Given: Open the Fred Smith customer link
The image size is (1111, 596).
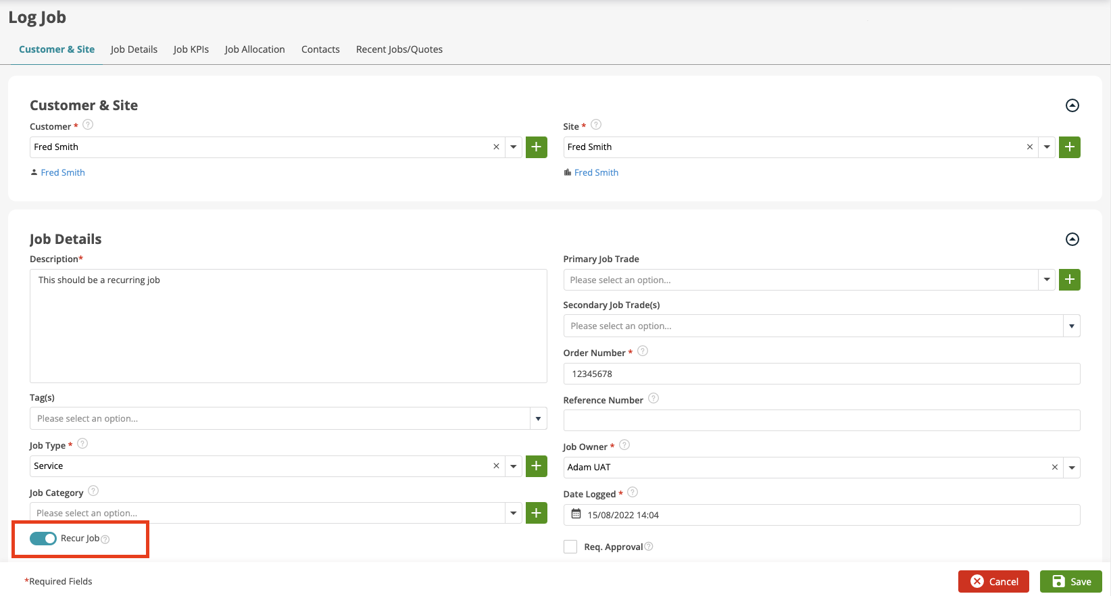Looking at the screenshot, I should tap(63, 172).
